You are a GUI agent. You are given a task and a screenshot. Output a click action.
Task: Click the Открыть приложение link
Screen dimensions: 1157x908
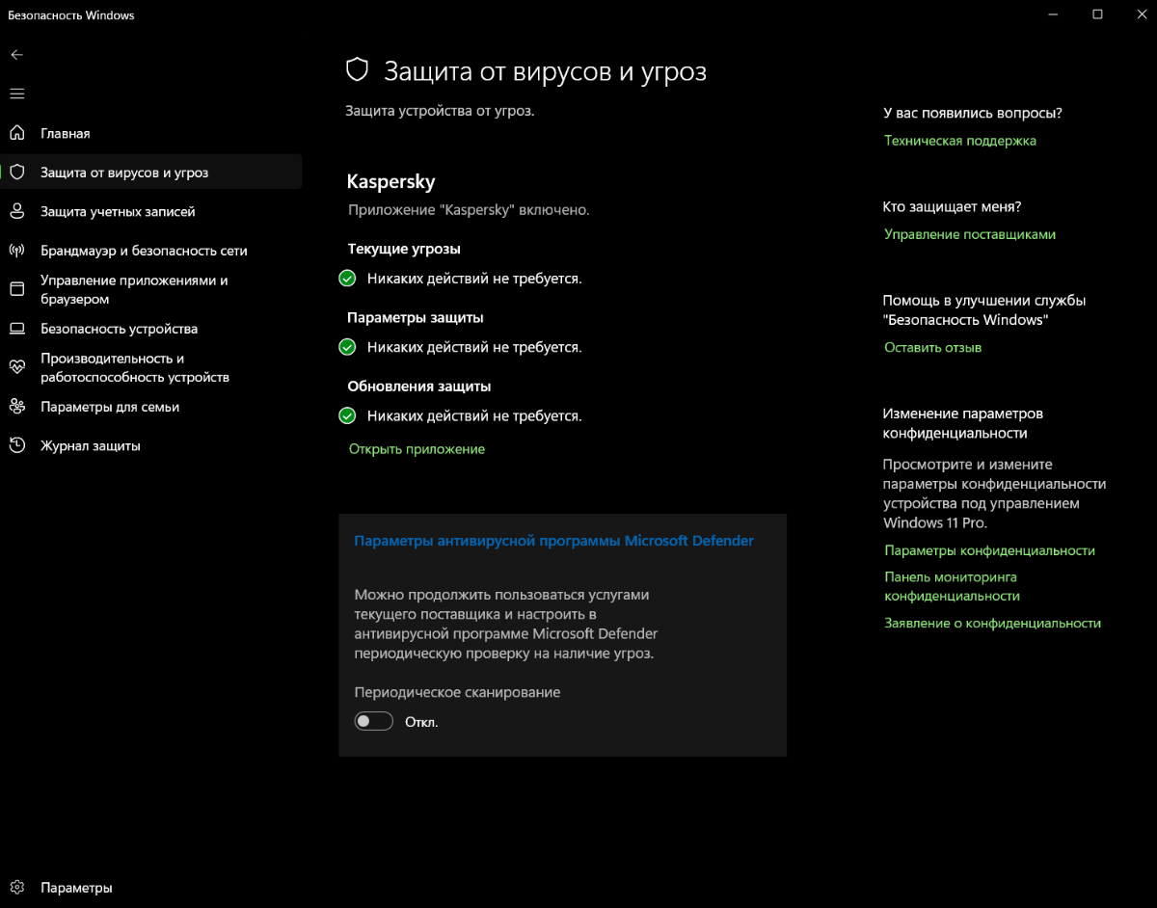(x=417, y=449)
